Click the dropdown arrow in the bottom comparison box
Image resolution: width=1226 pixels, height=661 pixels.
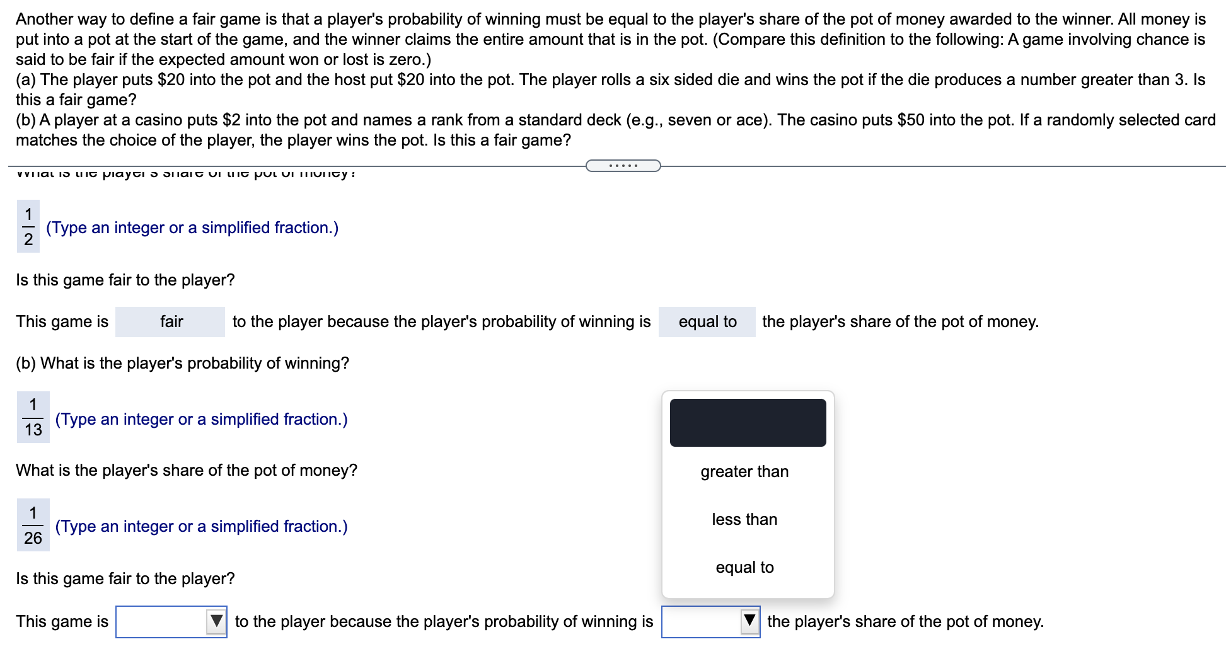pos(750,621)
